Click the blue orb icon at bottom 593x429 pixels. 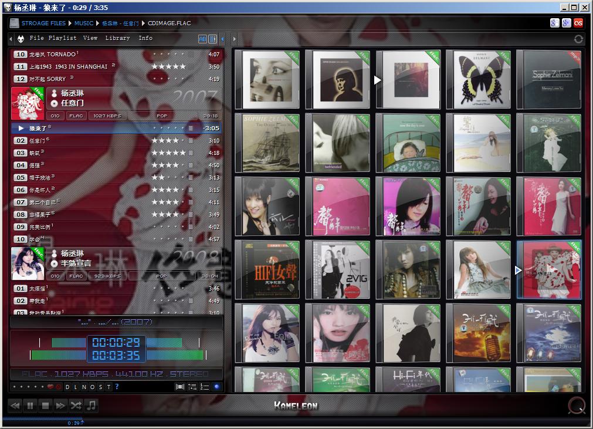tap(216, 387)
